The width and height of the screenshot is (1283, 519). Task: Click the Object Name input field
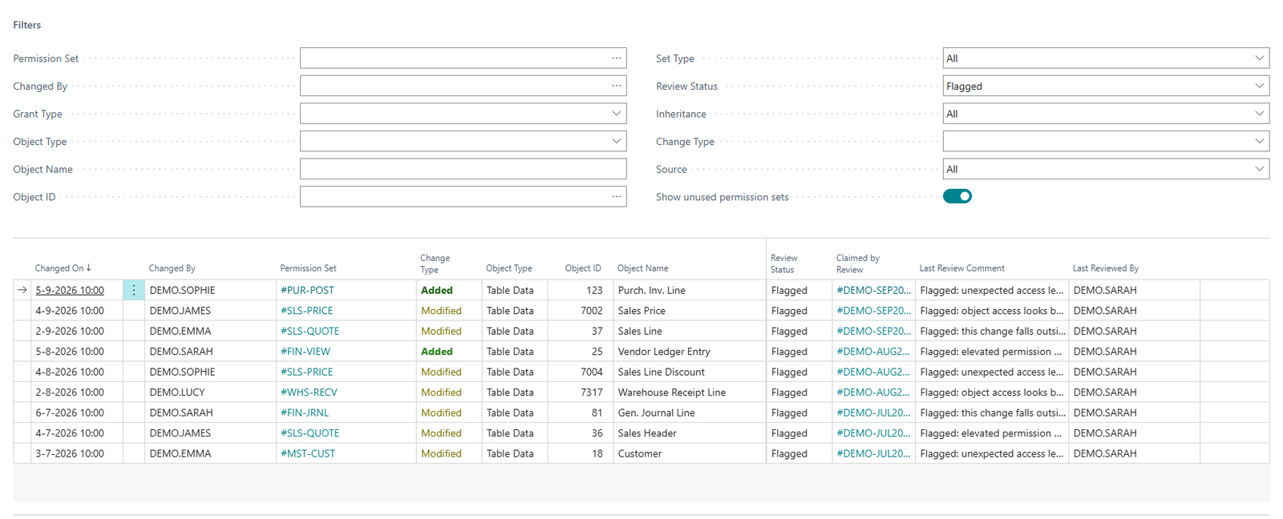coord(463,169)
